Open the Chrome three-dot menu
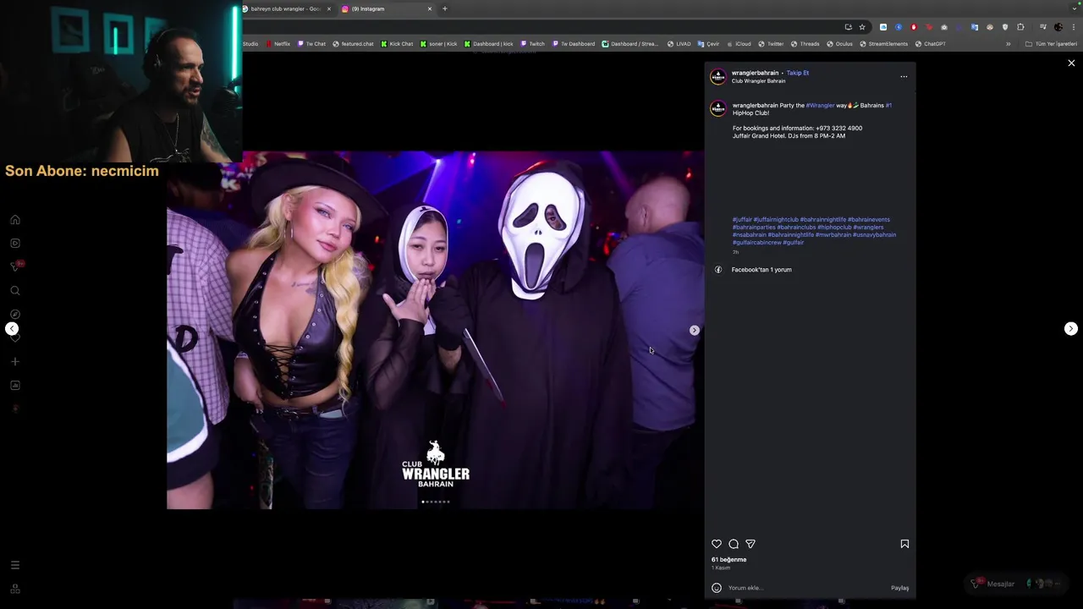The height and width of the screenshot is (609, 1083). coord(1074,27)
